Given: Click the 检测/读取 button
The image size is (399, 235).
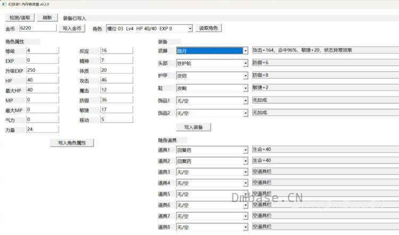Looking at the screenshot, I should click(x=20, y=18).
